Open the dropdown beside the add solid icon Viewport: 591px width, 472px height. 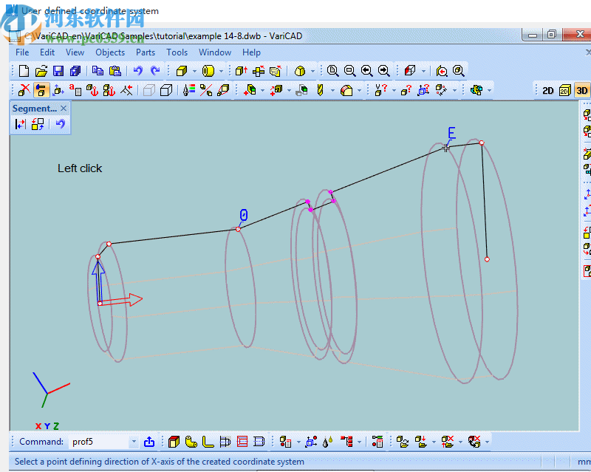pos(262,90)
